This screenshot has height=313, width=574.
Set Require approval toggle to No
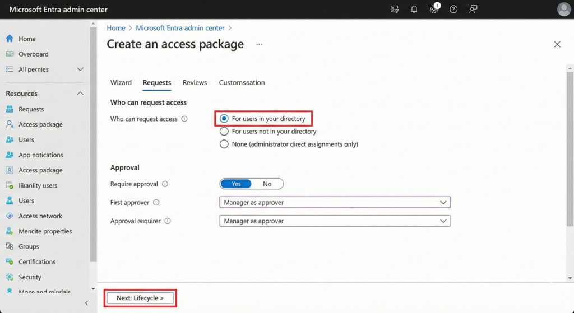tap(267, 184)
